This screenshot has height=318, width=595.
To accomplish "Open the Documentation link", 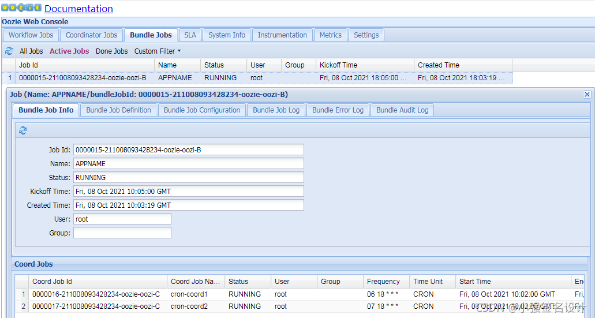I will pyautogui.click(x=78, y=9).
